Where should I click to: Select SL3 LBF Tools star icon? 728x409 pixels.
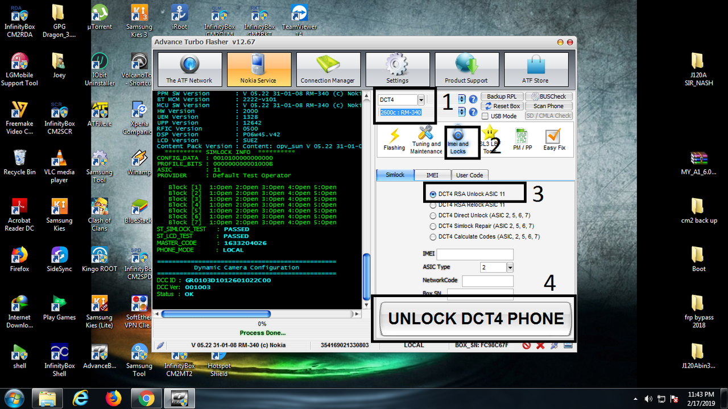pos(489,140)
